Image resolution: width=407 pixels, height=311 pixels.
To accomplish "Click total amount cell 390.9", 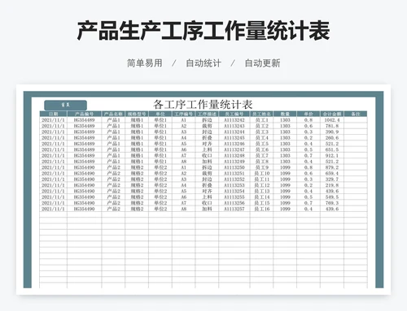I will [x=332, y=132].
